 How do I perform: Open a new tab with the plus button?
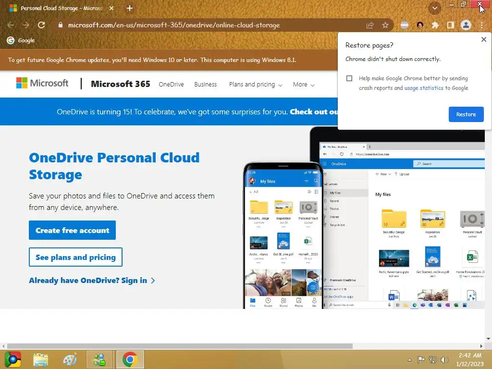point(130,8)
